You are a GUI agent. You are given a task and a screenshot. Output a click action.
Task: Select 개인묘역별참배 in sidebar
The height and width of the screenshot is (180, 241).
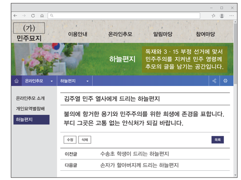pos(30,109)
